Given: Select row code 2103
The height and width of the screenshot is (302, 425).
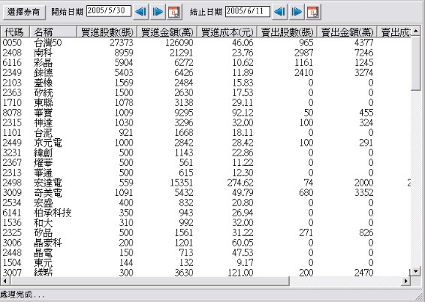Looking at the screenshot, I should coord(12,83).
